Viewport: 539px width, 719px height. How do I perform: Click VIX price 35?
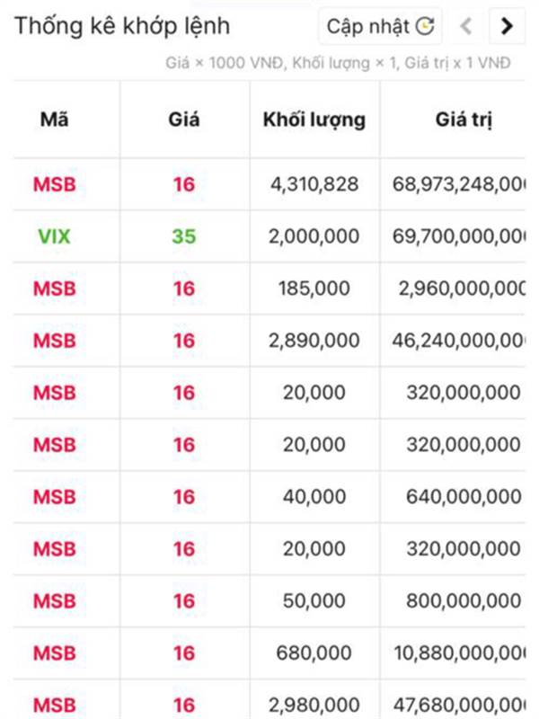coord(184,236)
